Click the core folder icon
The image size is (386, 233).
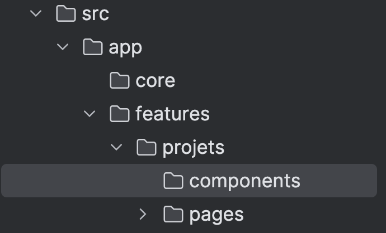tap(120, 81)
